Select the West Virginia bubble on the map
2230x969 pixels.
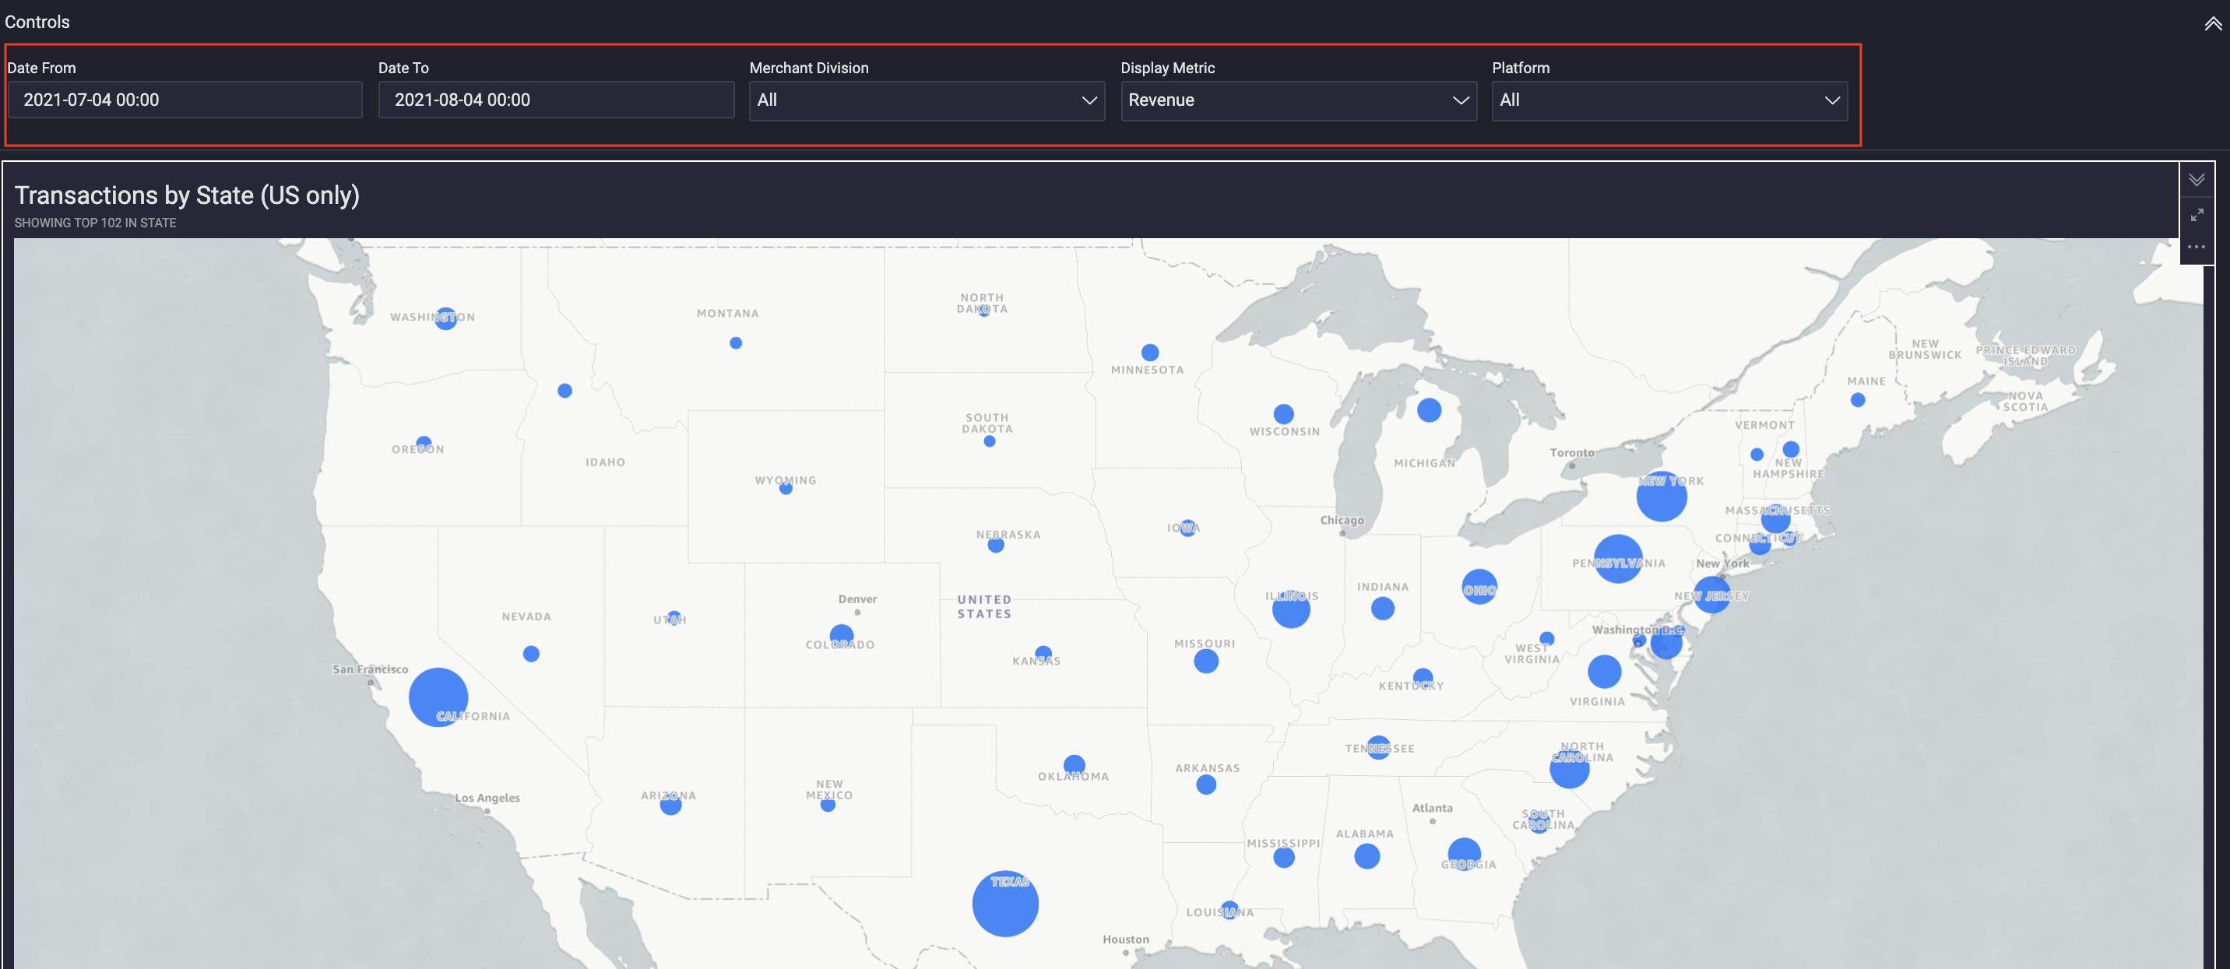pos(1547,638)
